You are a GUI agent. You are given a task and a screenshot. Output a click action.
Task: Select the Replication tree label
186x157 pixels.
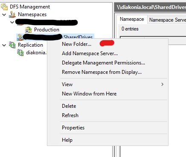30,45
